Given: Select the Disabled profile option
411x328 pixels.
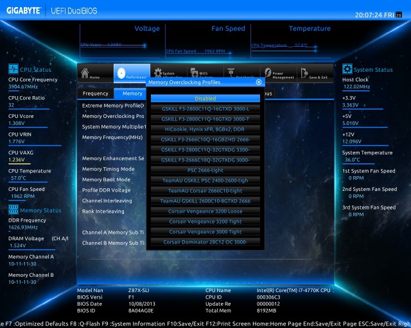Looking at the screenshot, I should pos(205,99).
